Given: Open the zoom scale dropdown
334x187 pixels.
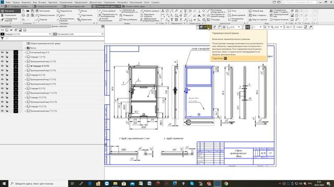Looking at the screenshot, I should pyautogui.click(x=281, y=27).
